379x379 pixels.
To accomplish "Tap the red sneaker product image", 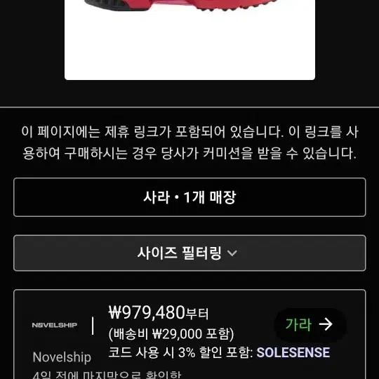I will click(x=189, y=40).
